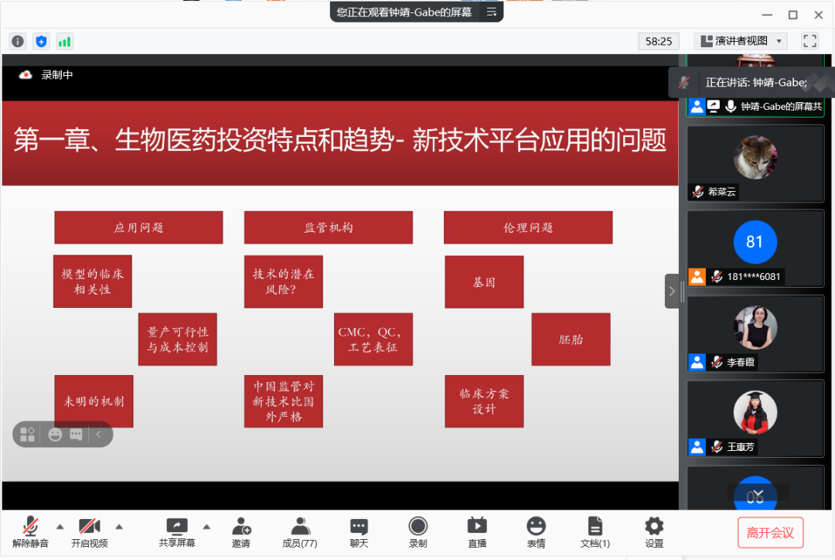Image resolution: width=835 pixels, height=560 pixels.
Task: Turn on camera with 开启视频
Action: [90, 531]
